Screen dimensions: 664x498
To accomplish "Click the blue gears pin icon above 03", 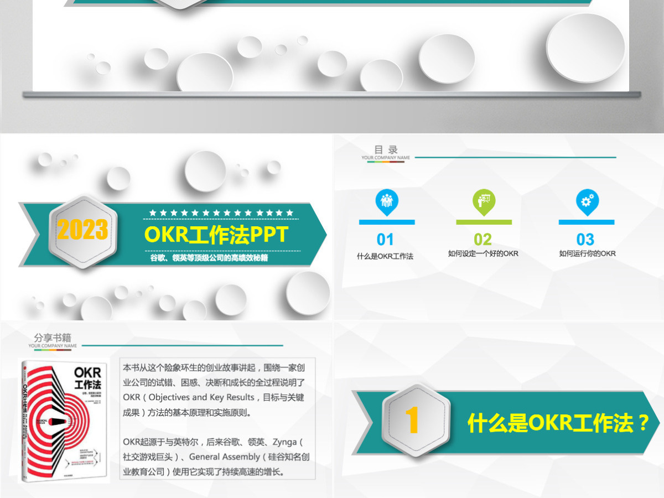I will pyautogui.click(x=587, y=202).
